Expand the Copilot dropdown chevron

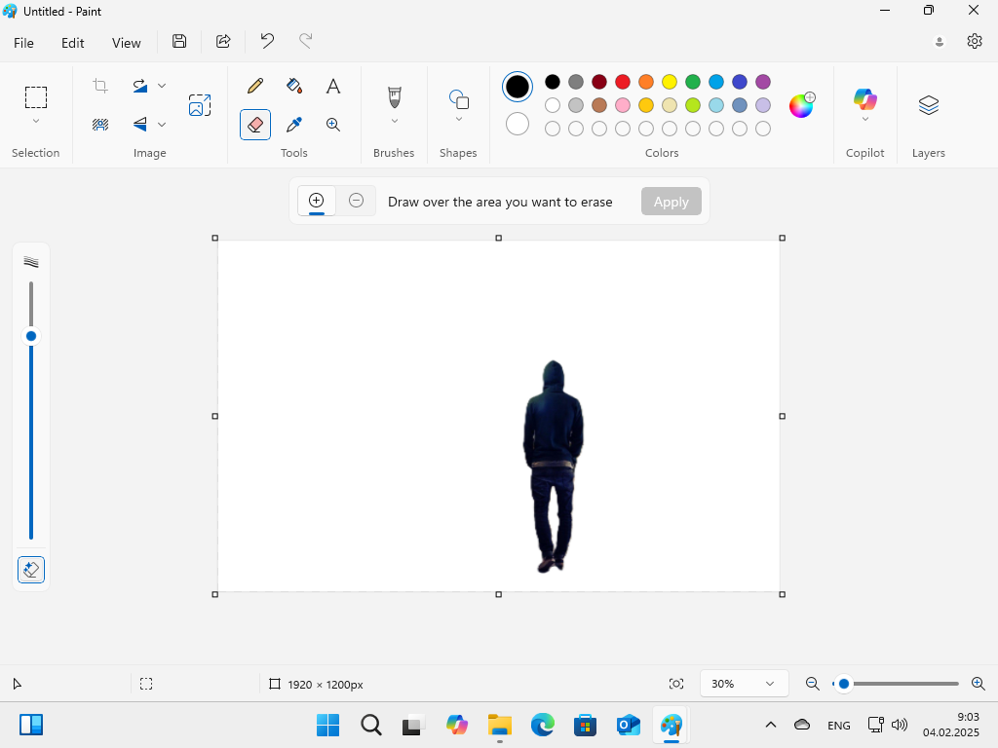pyautogui.click(x=865, y=120)
